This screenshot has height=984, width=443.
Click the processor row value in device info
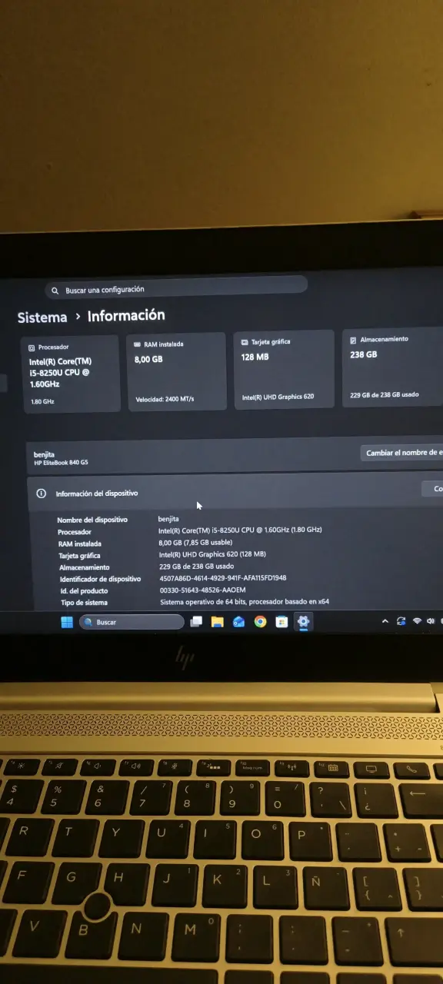[x=240, y=530]
